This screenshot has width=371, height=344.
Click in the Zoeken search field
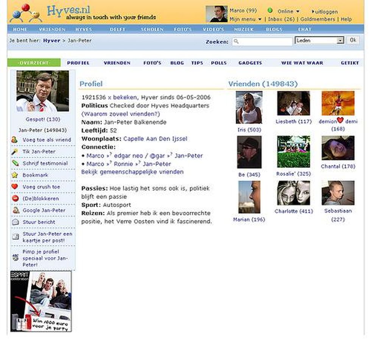pyautogui.click(x=262, y=41)
